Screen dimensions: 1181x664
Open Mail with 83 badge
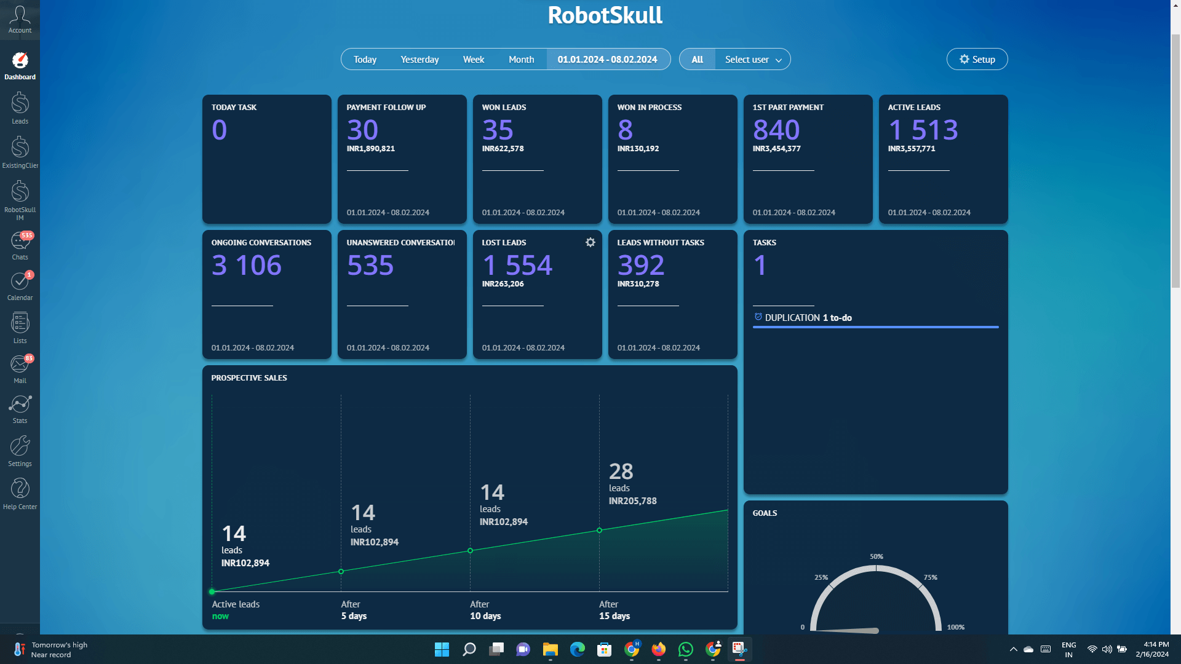[20, 369]
